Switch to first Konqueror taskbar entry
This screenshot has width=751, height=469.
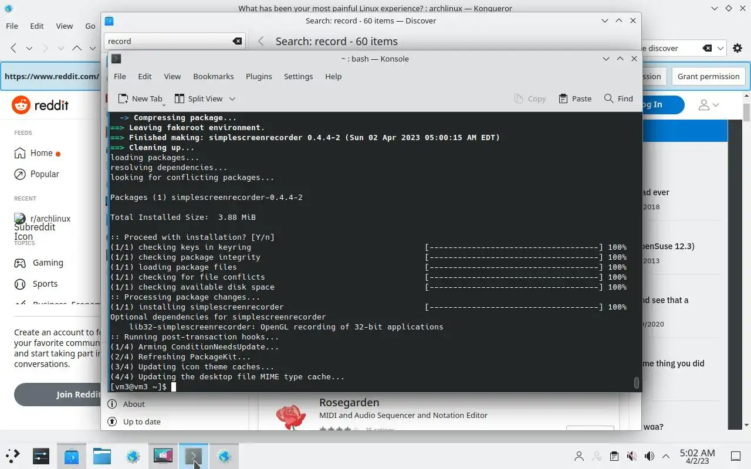click(133, 456)
